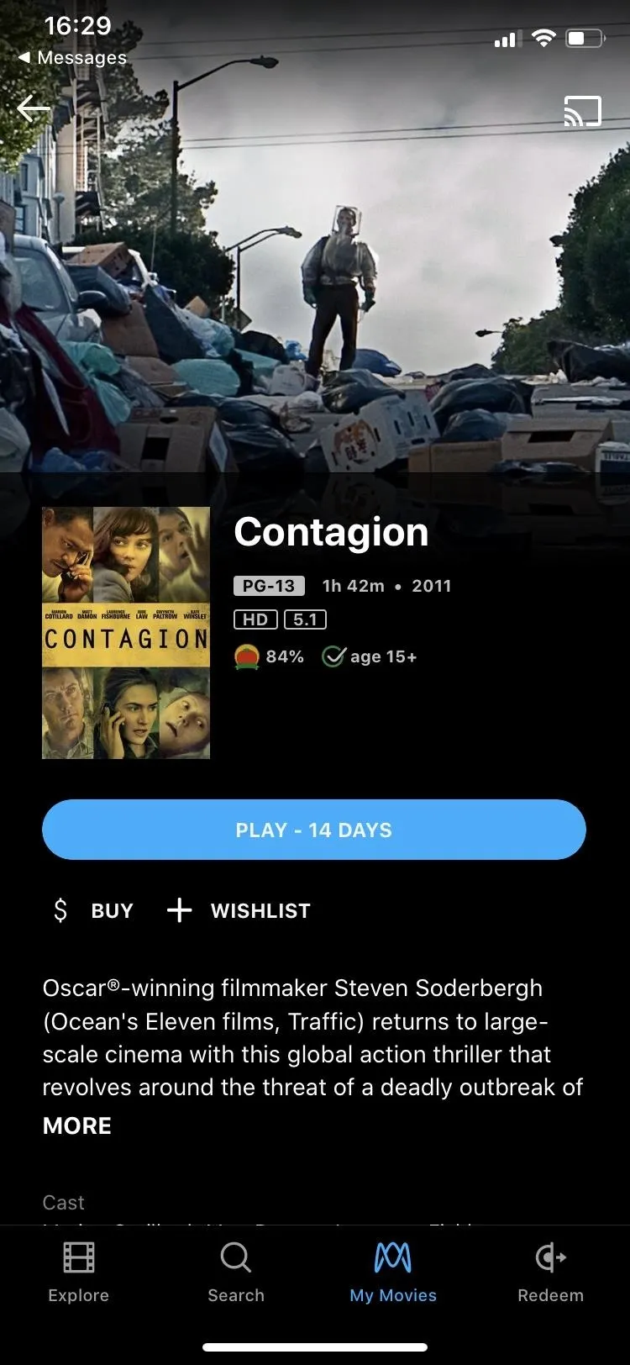Viewport: 630px width, 1365px height.
Task: Open the Redeem tab icon
Action: [551, 1257]
